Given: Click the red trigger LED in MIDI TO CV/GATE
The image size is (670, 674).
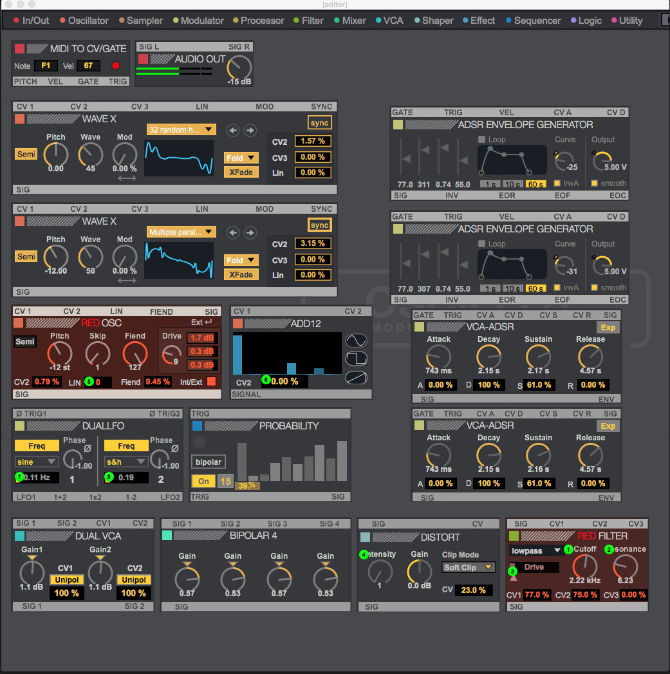Looking at the screenshot, I should point(116,66).
